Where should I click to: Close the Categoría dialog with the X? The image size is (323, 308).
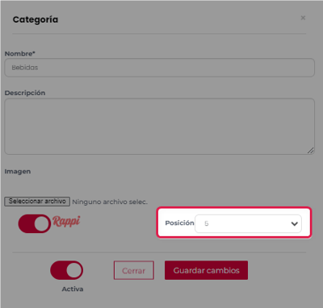303,18
